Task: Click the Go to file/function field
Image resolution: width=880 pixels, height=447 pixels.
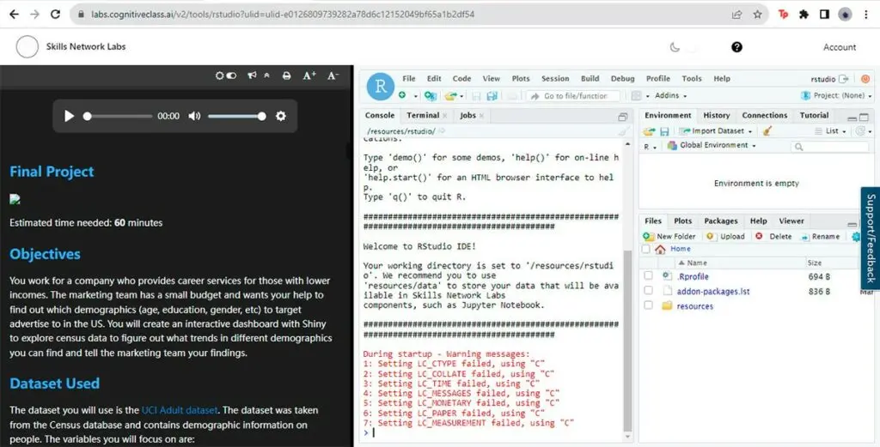Action: [x=573, y=96]
